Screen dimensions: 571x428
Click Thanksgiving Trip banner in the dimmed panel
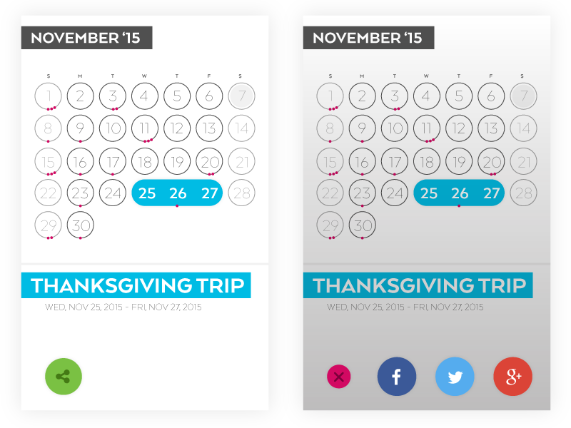point(418,285)
